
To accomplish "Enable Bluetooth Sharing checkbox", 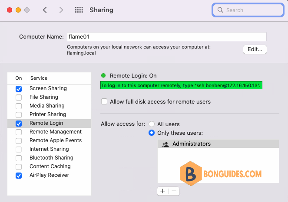I will pyautogui.click(x=19, y=158).
